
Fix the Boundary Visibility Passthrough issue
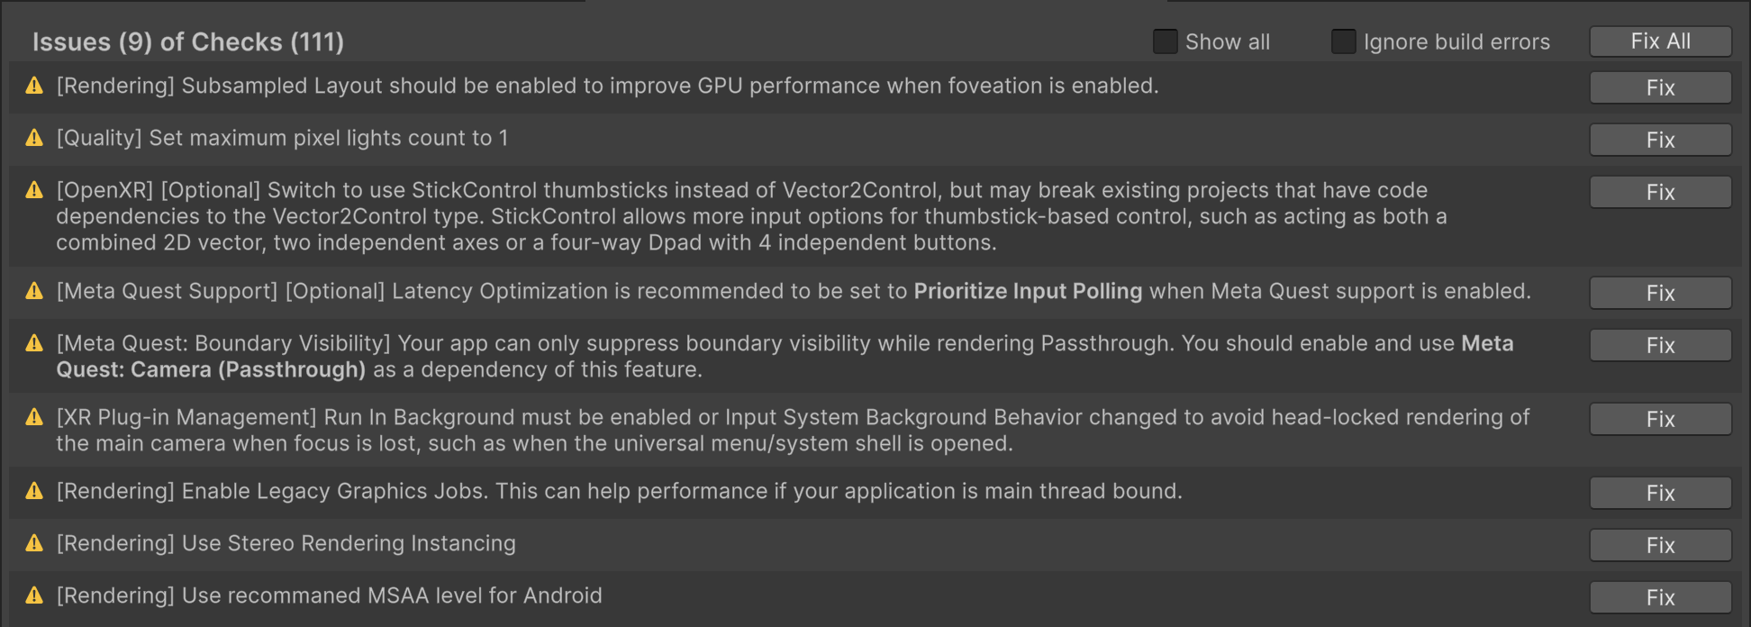tap(1660, 345)
